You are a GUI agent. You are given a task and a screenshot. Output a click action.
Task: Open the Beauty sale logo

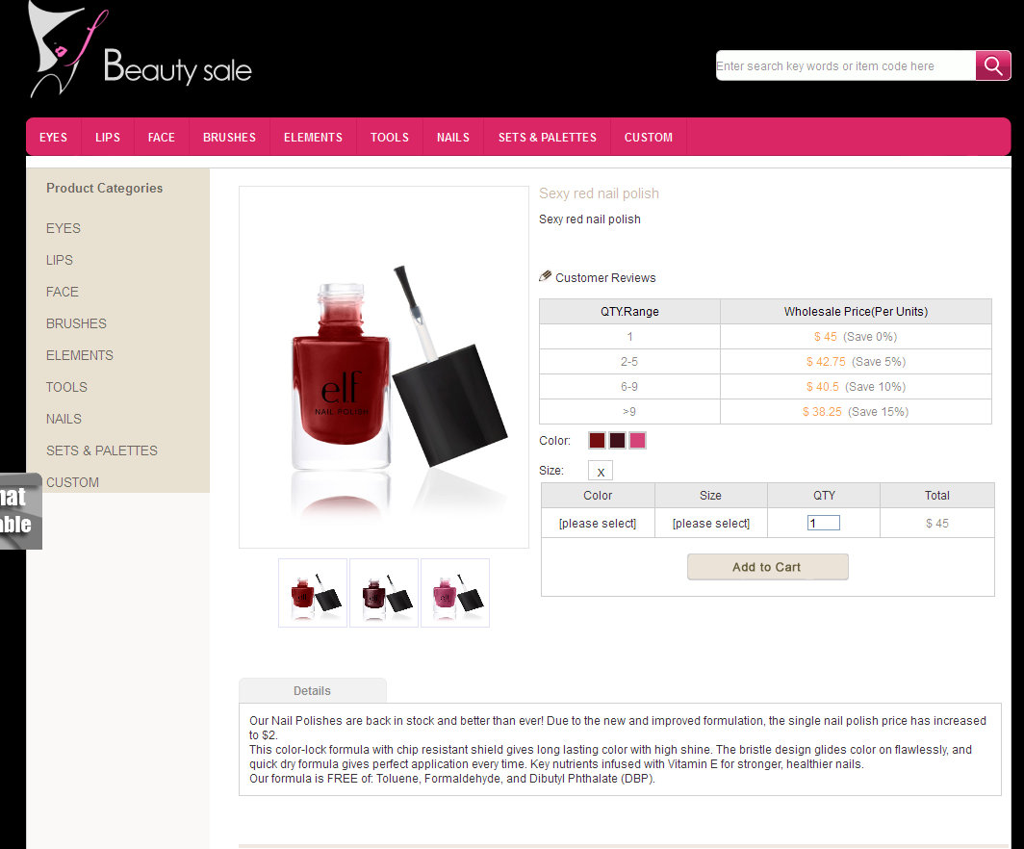tap(140, 50)
